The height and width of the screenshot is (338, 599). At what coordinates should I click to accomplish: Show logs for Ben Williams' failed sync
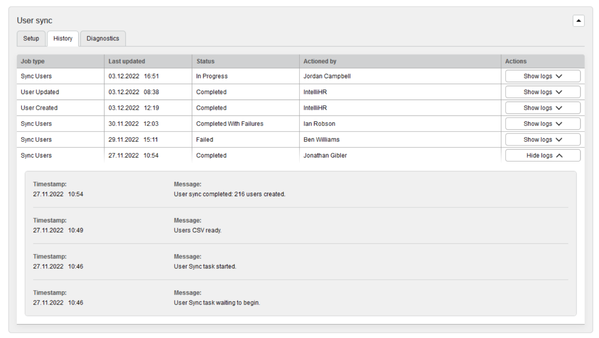pos(542,139)
